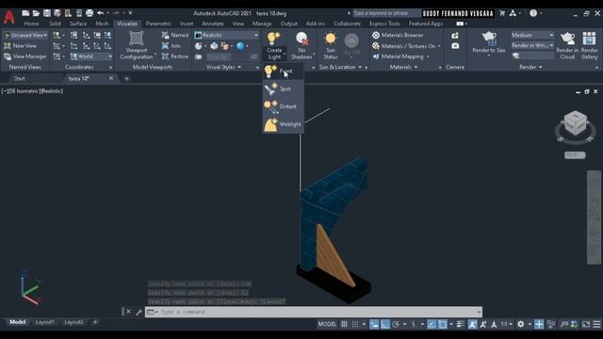
Task: Switch to Layout1 tab
Action: (x=44, y=322)
